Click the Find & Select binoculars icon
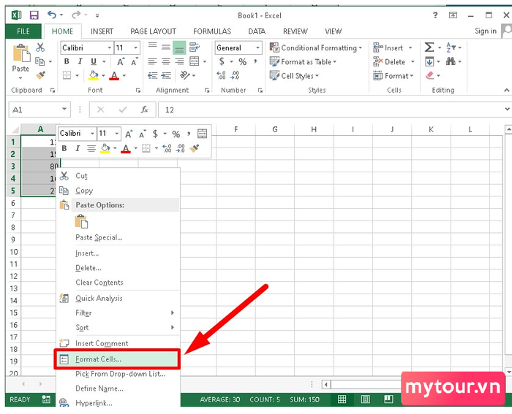512x414 pixels. click(x=451, y=61)
